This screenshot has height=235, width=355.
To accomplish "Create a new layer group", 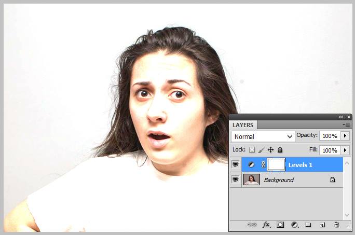I will pyautogui.click(x=308, y=225).
